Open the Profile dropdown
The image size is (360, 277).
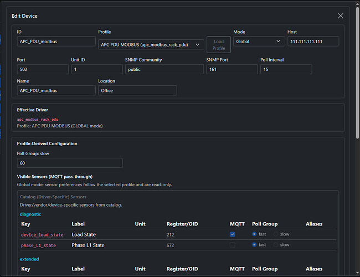tap(151, 45)
